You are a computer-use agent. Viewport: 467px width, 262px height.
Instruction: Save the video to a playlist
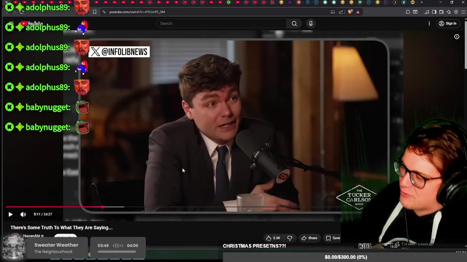click(333, 238)
